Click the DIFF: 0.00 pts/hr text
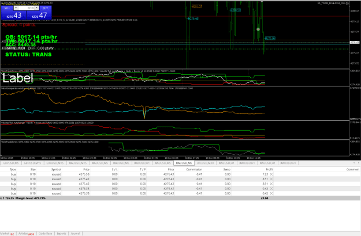 (41, 48)
